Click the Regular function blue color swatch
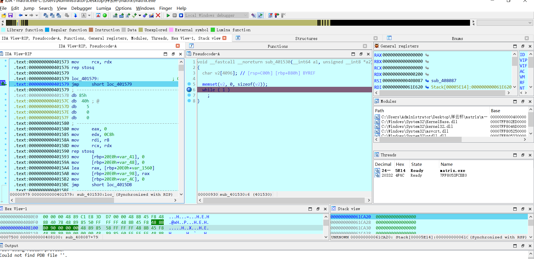534x259 pixels. (47, 30)
